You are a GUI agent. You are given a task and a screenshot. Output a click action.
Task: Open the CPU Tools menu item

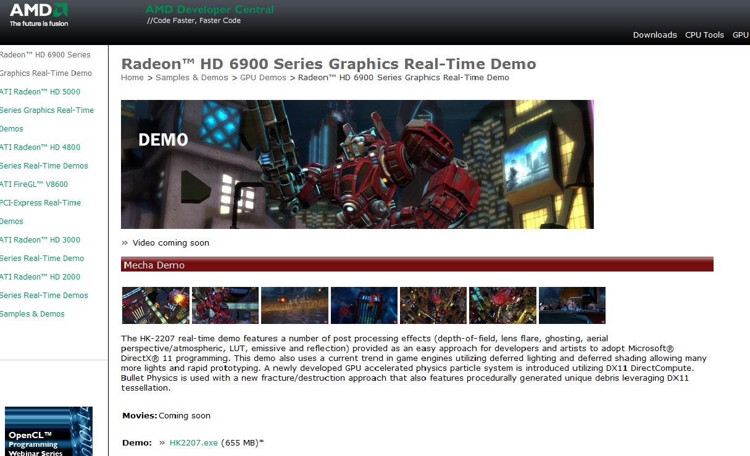pos(704,35)
